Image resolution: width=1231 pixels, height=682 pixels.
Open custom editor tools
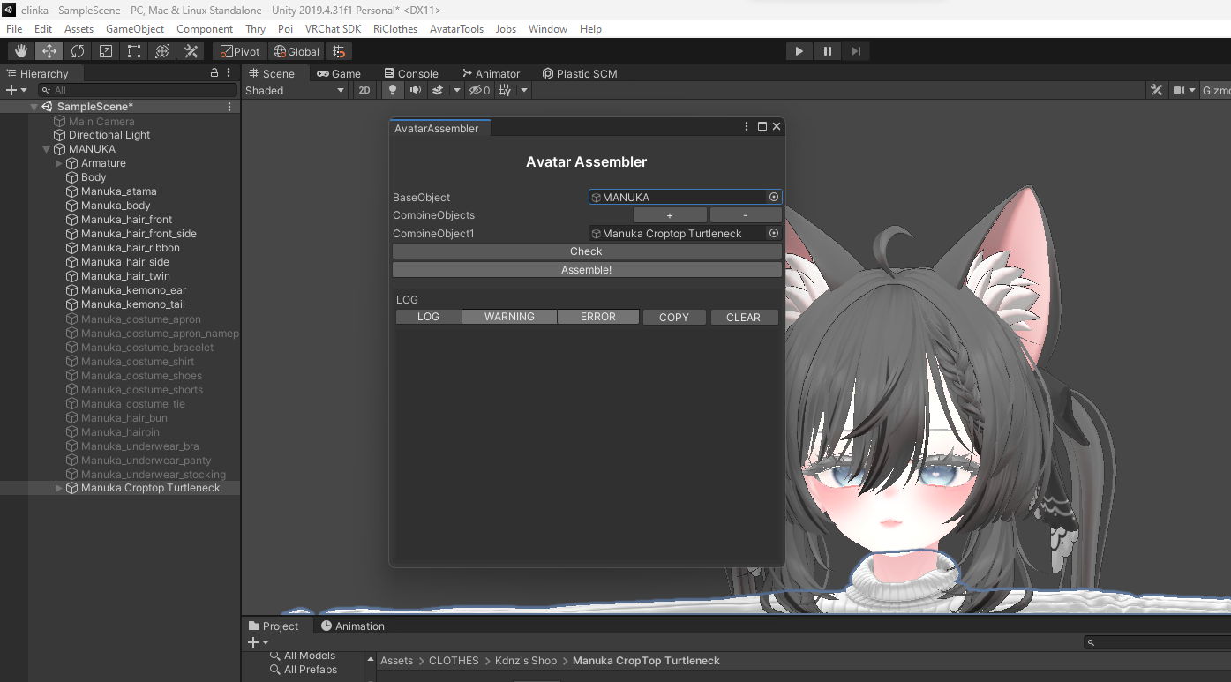(x=191, y=51)
